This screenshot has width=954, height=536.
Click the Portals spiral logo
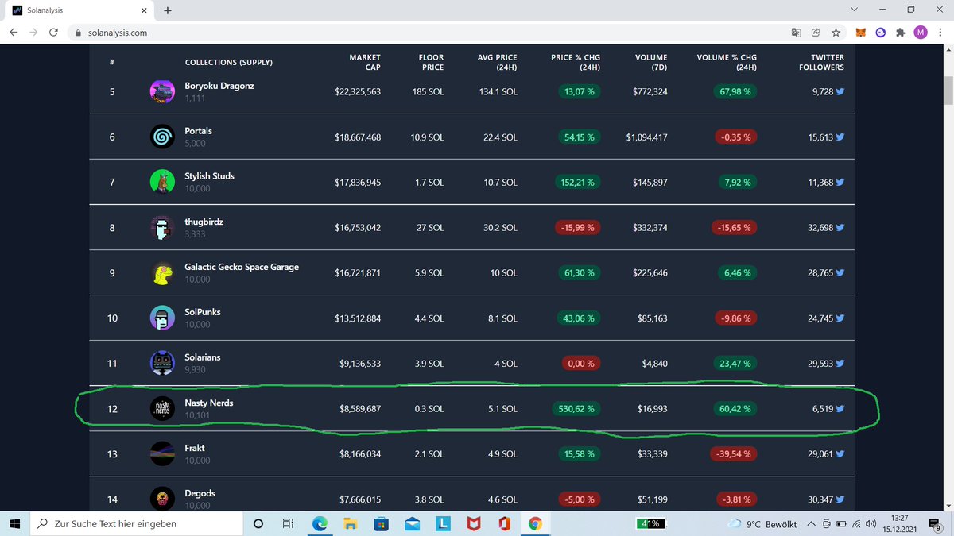tap(162, 137)
